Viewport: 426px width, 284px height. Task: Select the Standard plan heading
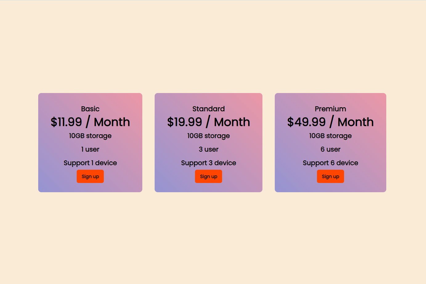(x=209, y=109)
